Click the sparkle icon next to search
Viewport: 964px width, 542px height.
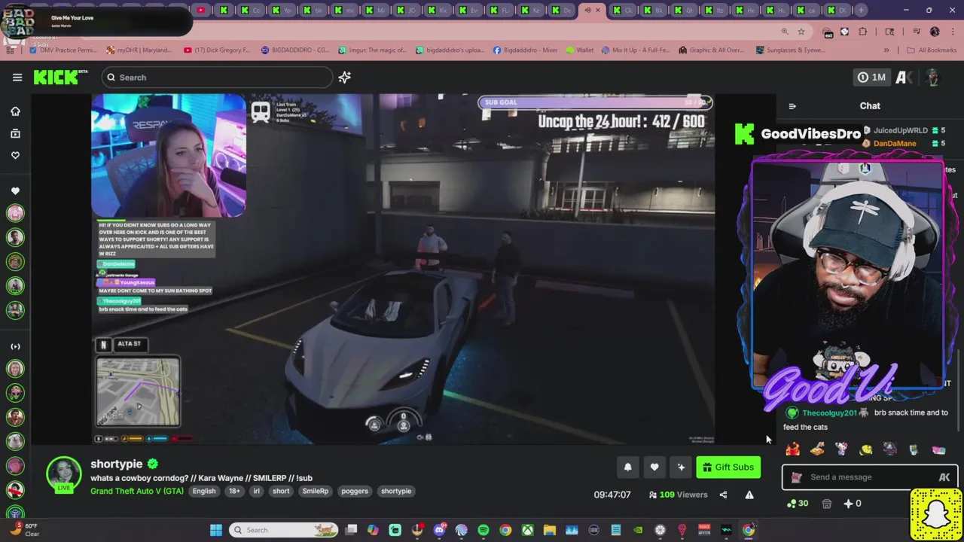[x=344, y=78]
